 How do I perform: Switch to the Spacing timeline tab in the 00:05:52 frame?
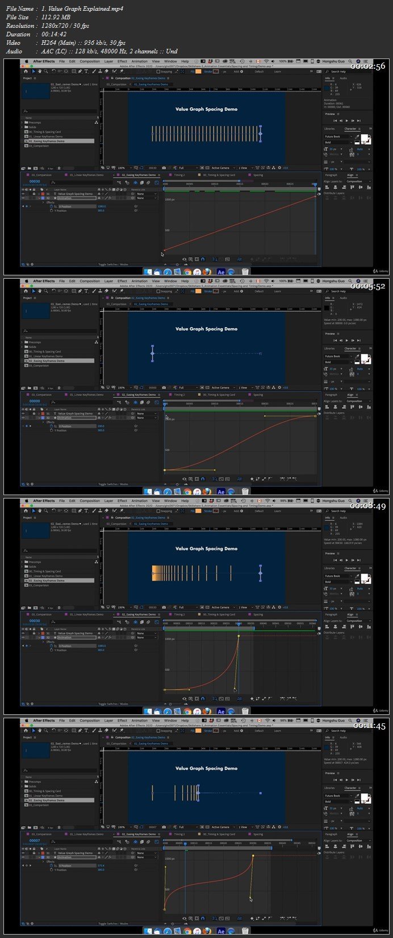point(258,395)
